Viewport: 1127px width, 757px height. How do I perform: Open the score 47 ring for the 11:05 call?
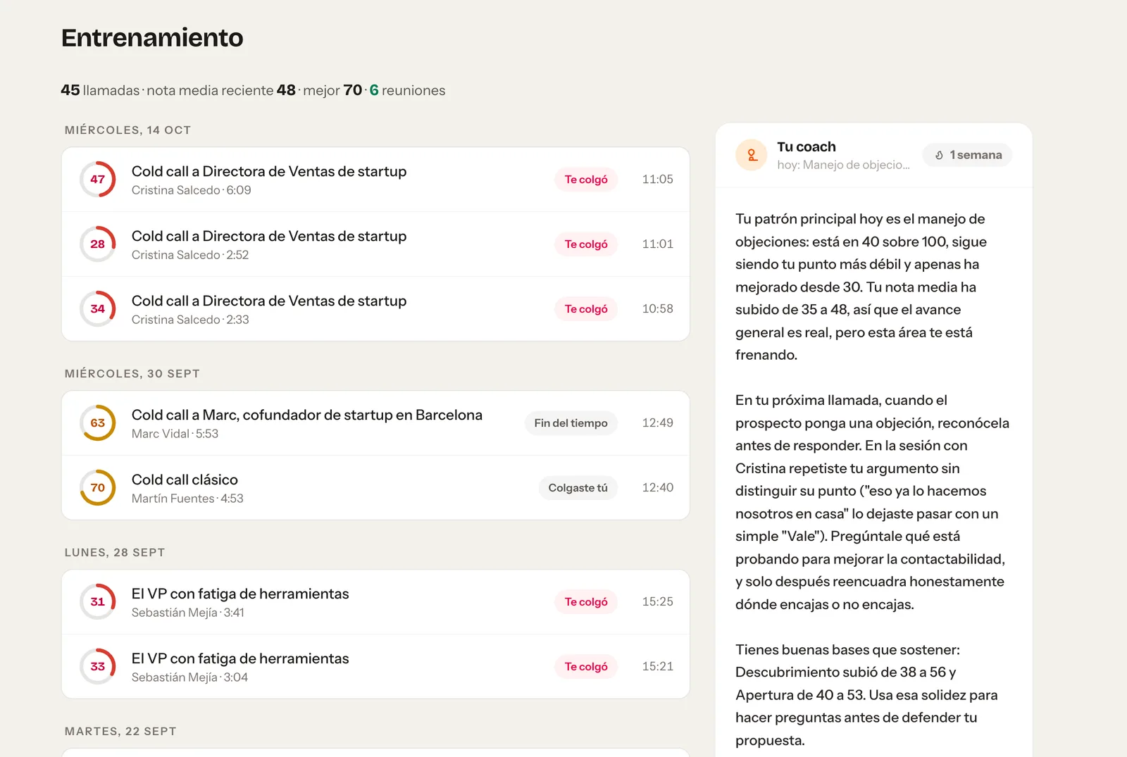pos(98,179)
